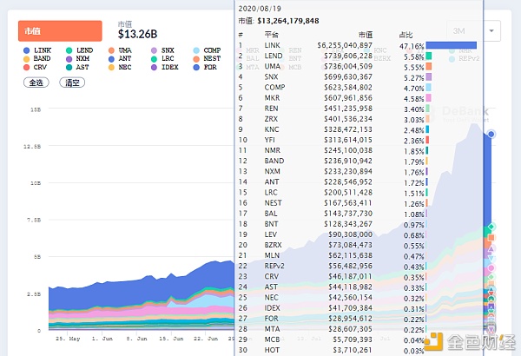This screenshot has height=356, width=521.
Task: Click the LEV value $90,308,000
Action: pos(351,234)
